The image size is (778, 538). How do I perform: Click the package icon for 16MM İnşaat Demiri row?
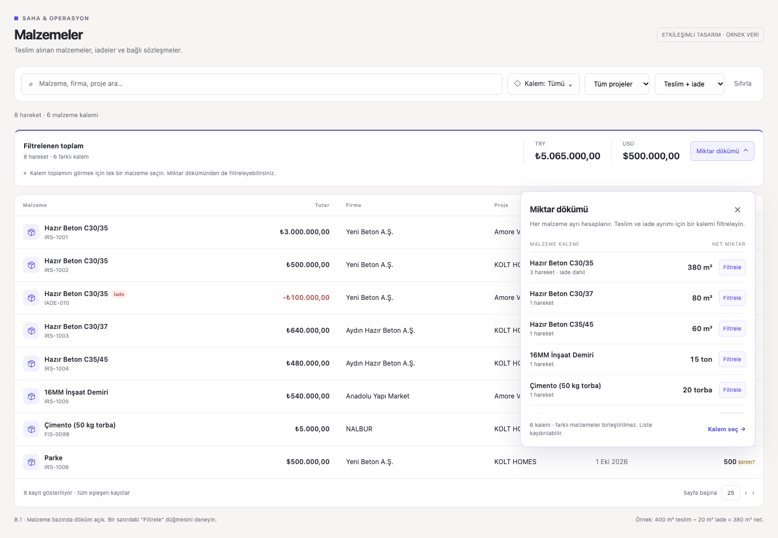click(x=31, y=396)
